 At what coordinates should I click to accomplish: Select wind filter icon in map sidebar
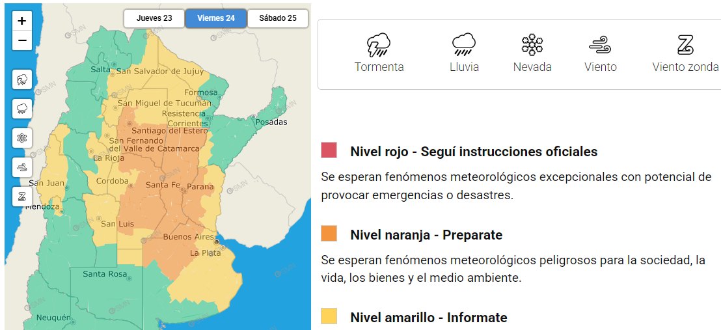pos(22,167)
